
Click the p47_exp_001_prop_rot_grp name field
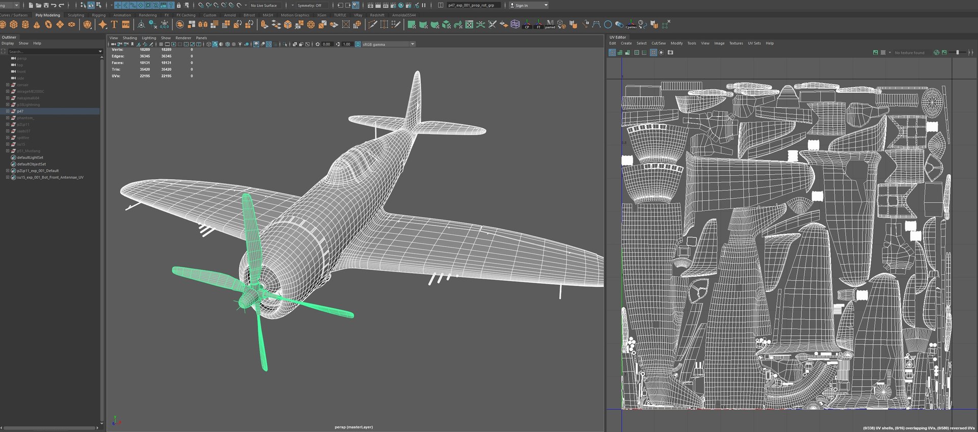(x=473, y=5)
